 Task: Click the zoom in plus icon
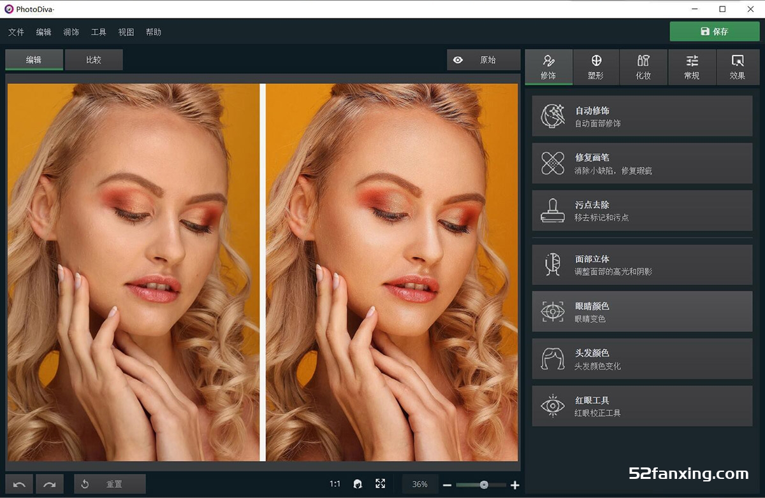coord(515,485)
